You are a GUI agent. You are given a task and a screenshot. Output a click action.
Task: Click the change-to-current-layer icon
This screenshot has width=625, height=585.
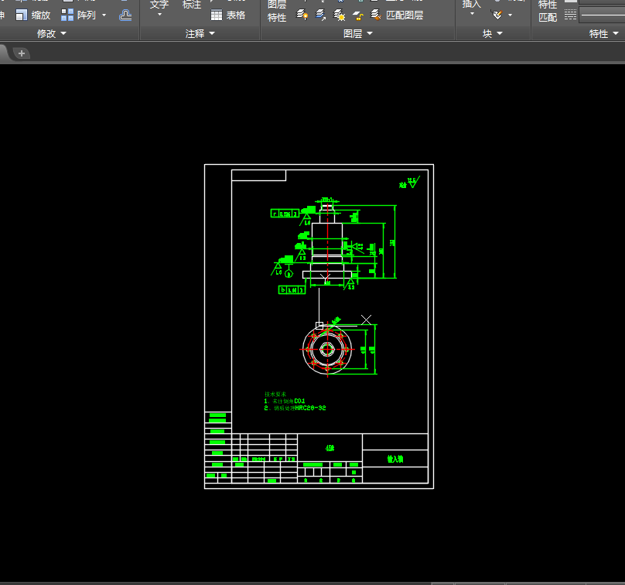(x=320, y=15)
